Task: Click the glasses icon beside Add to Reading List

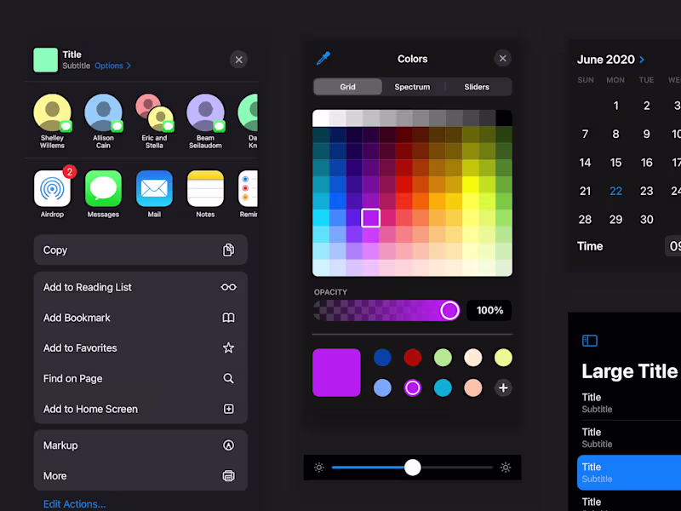Action: 228,287
